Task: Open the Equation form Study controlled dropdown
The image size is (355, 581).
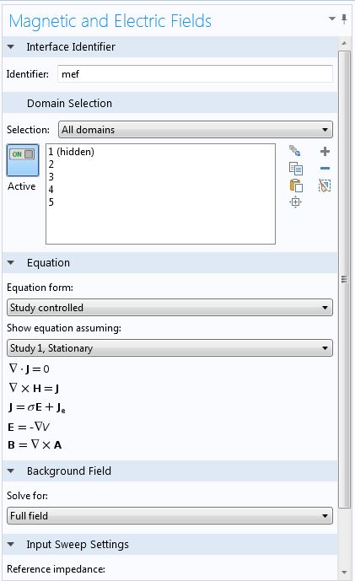Action: pyautogui.click(x=169, y=308)
